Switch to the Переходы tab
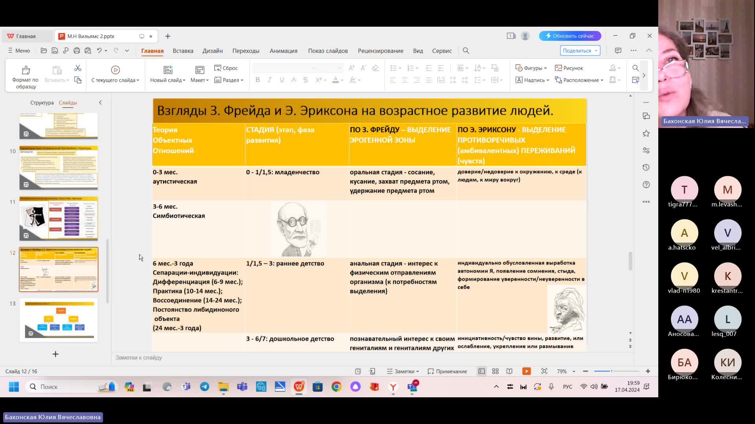 tap(246, 51)
